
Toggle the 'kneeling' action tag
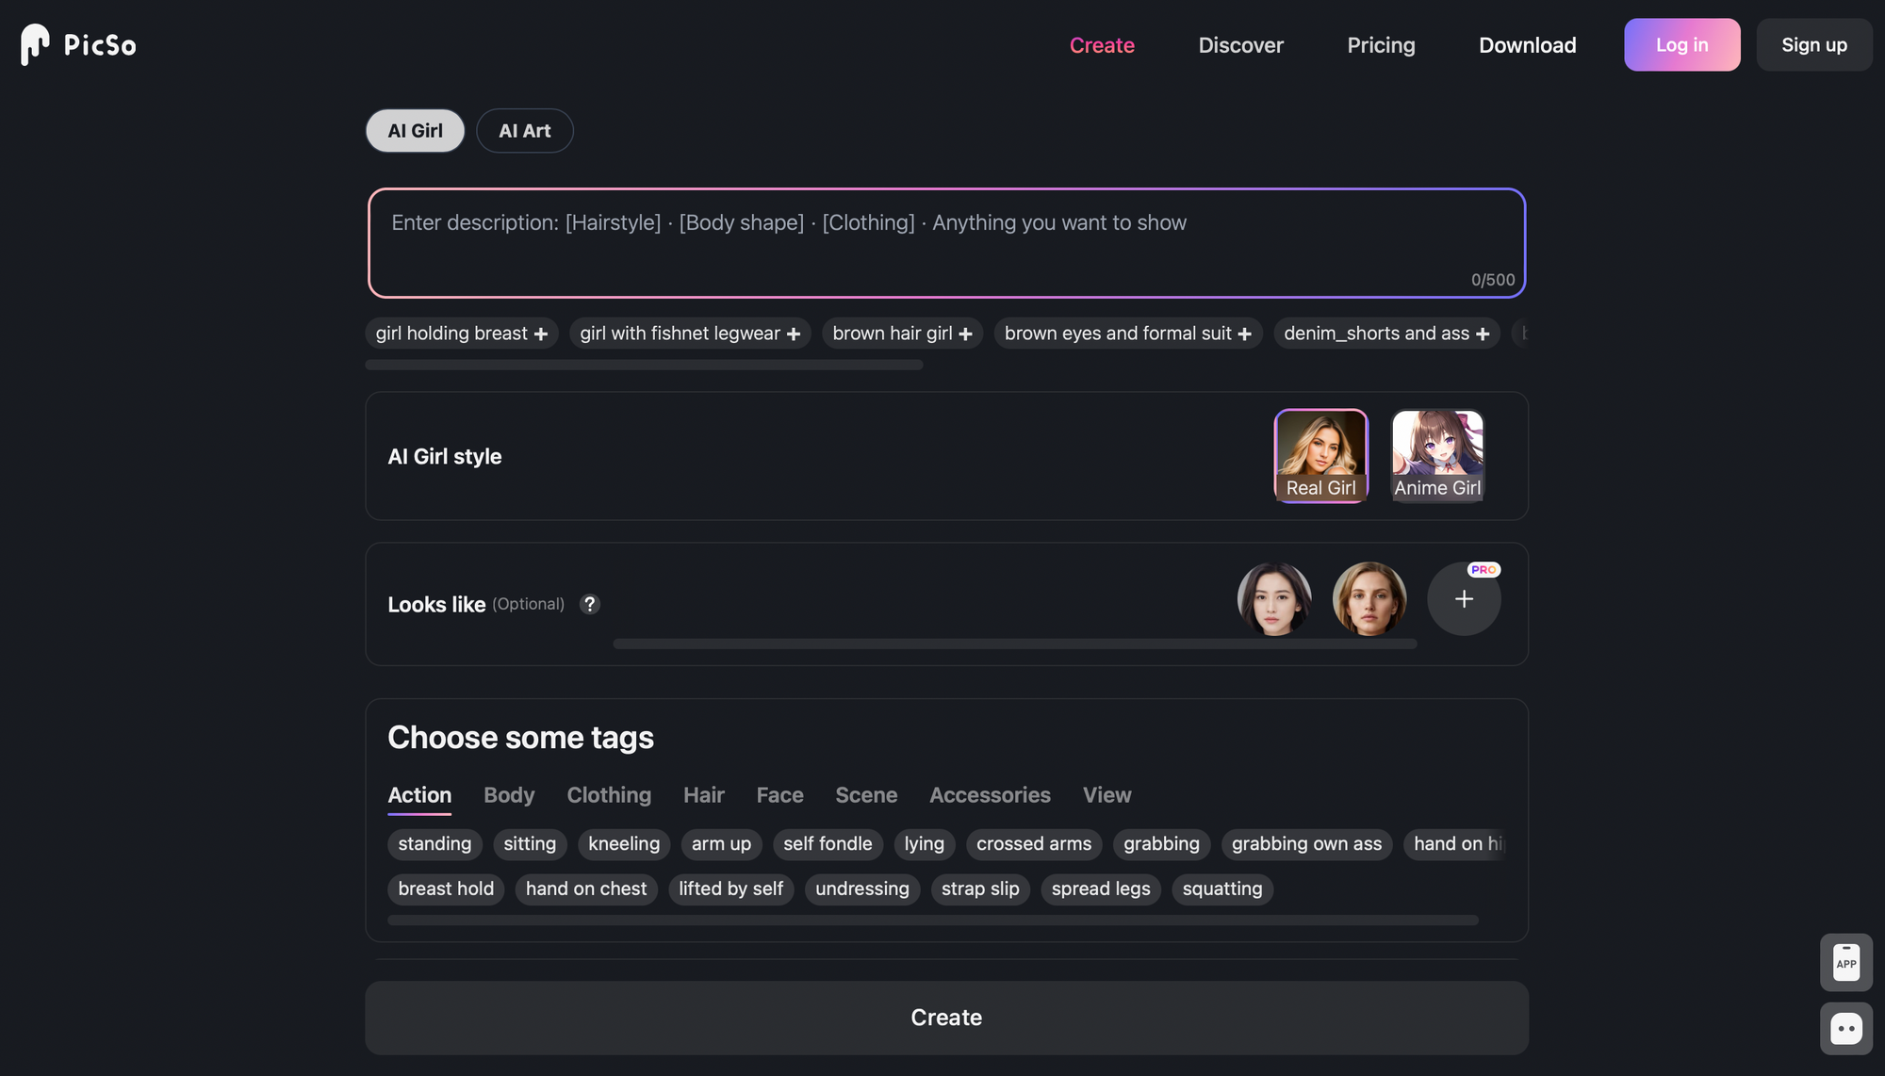pyautogui.click(x=624, y=844)
